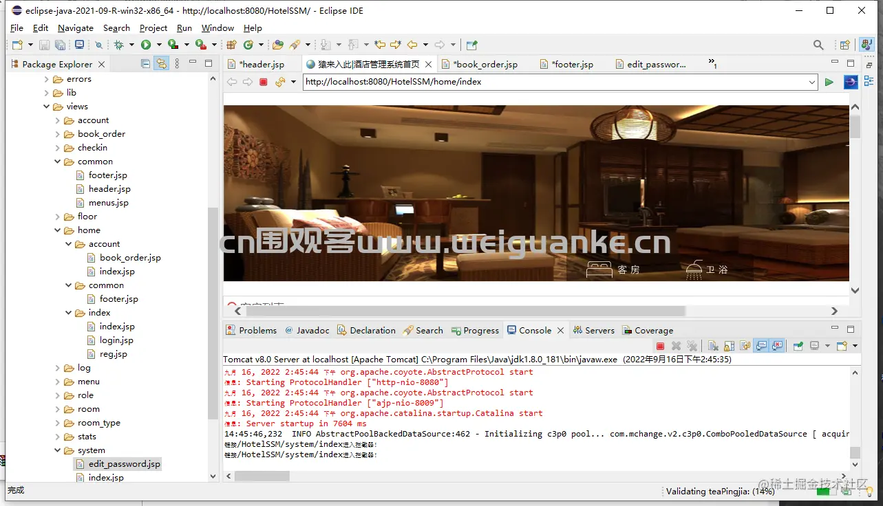Click the Clear Console icon
Screen dimensions: 883x506
[713, 346]
